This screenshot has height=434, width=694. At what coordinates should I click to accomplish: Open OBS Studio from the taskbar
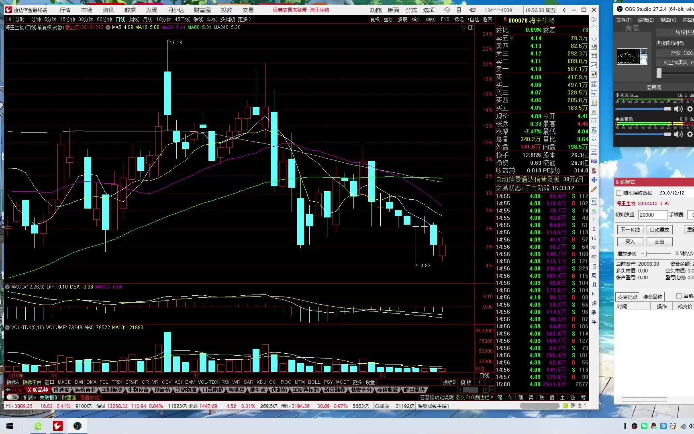(78, 426)
